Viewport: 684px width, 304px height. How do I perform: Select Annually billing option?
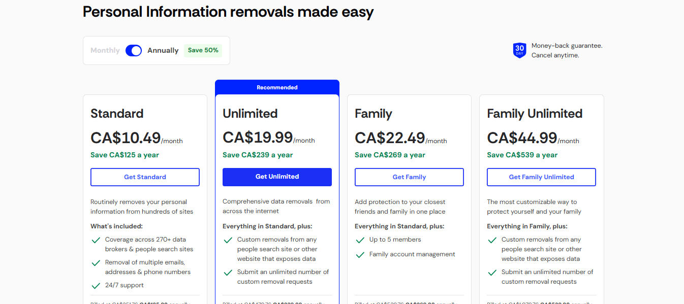[163, 50]
